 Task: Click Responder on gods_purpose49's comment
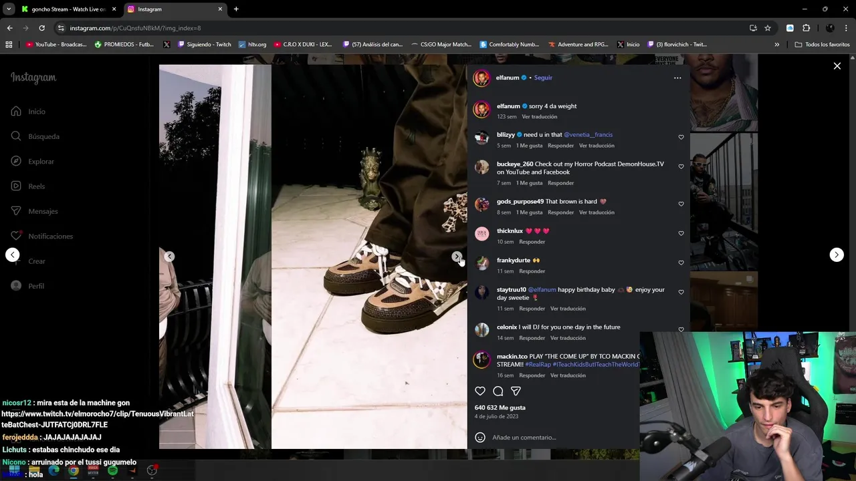[560, 212]
